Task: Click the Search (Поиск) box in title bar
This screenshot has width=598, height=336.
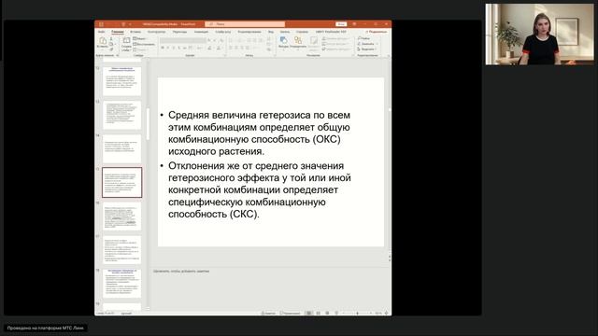Action: point(245,24)
